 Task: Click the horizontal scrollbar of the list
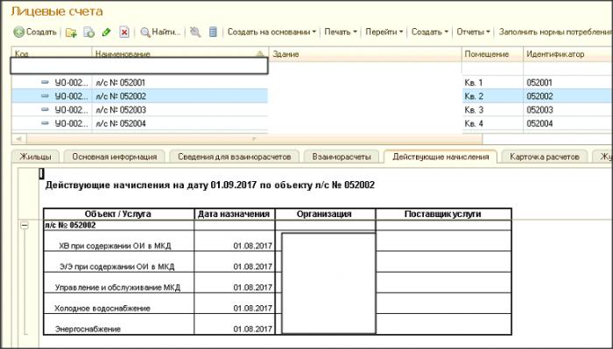click(x=247, y=139)
